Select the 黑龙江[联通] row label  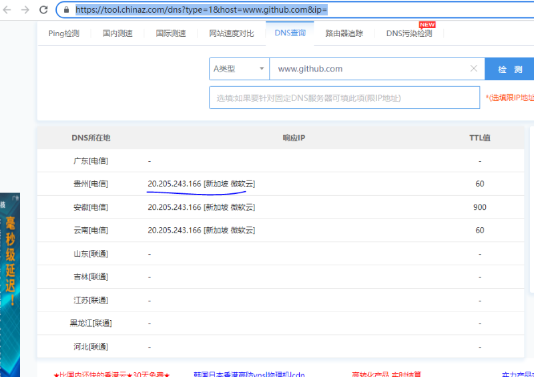[x=91, y=323]
